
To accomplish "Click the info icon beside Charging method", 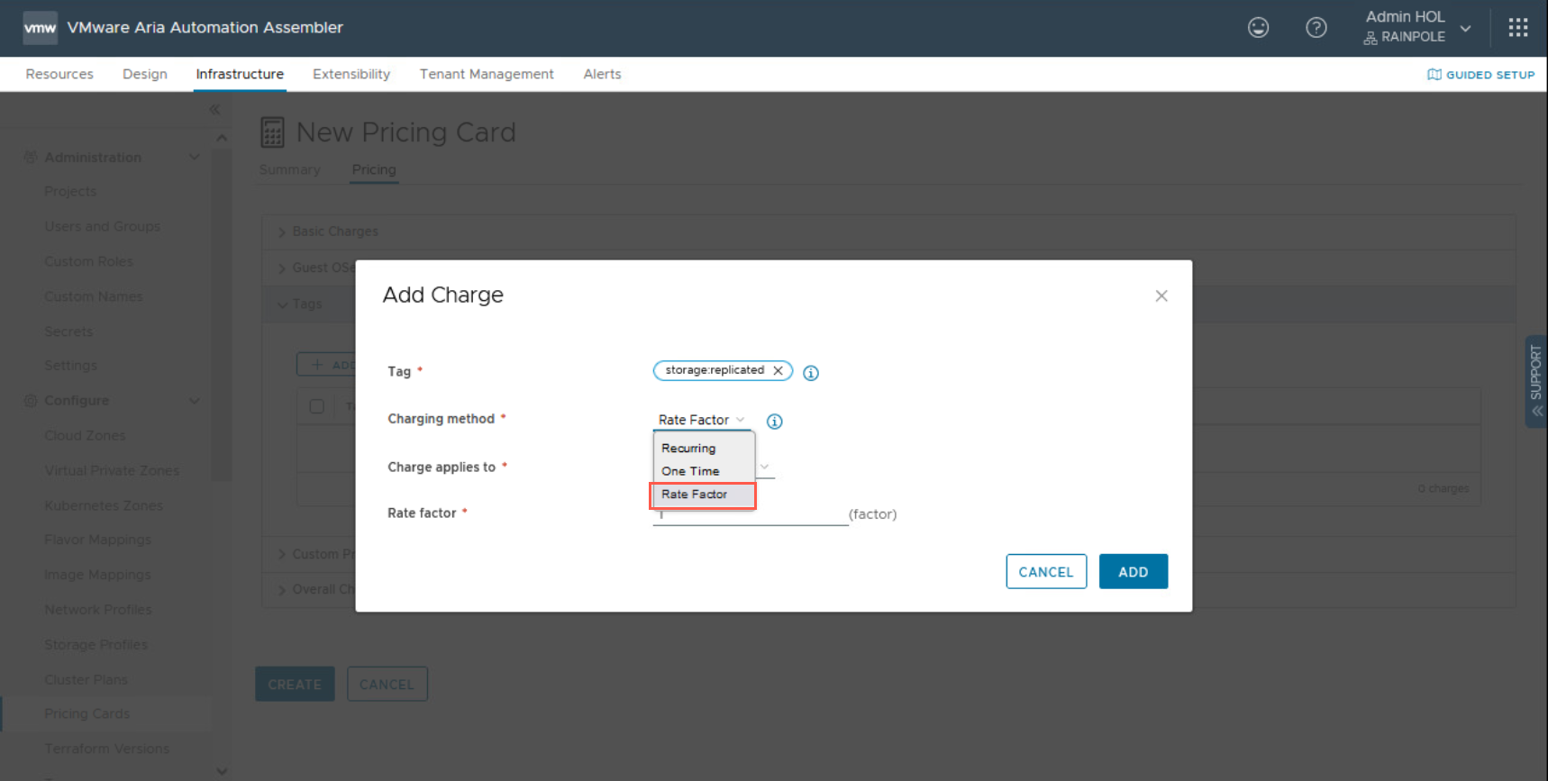I will click(x=774, y=421).
